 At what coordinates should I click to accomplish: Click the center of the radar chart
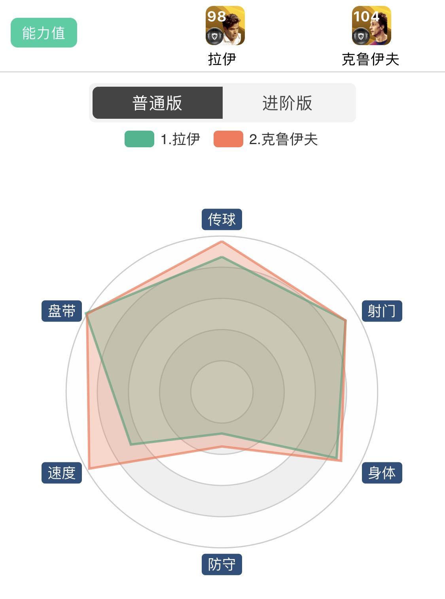click(222, 392)
